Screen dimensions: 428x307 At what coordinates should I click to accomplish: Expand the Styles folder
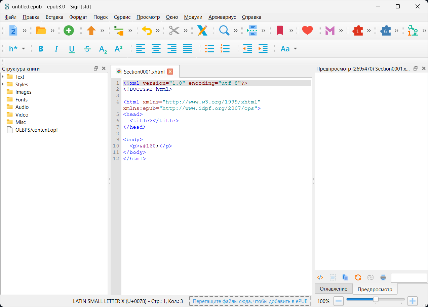coord(3,84)
